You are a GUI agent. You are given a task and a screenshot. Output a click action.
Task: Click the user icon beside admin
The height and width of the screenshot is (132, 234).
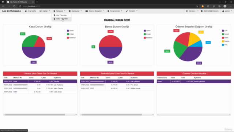(223, 11)
